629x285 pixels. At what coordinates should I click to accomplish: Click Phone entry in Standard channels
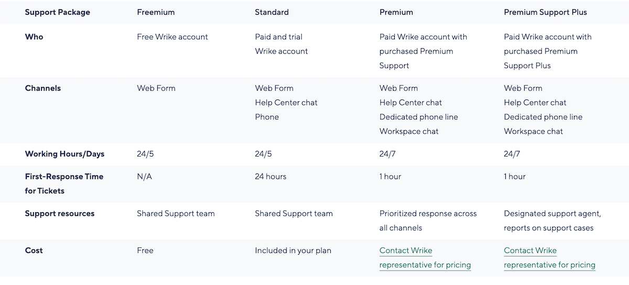[267, 117]
